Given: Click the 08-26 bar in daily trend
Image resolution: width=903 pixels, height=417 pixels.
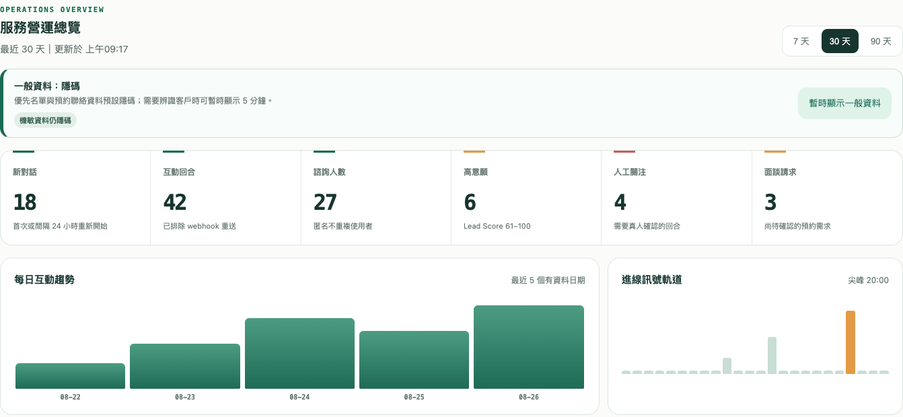Looking at the screenshot, I should pyautogui.click(x=529, y=347).
